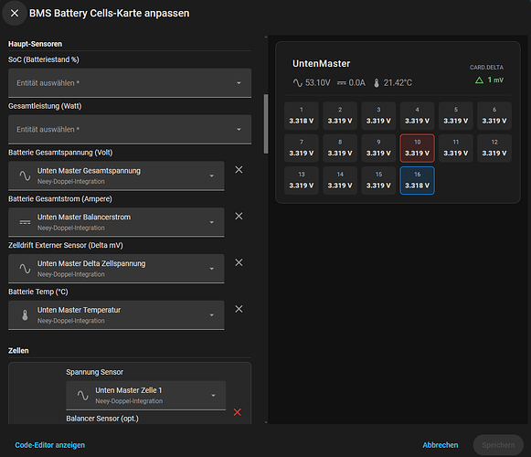The width and height of the screenshot is (531, 457).
Task: Show the code editor via Code-Editor anzeigen
Action: pyautogui.click(x=49, y=445)
